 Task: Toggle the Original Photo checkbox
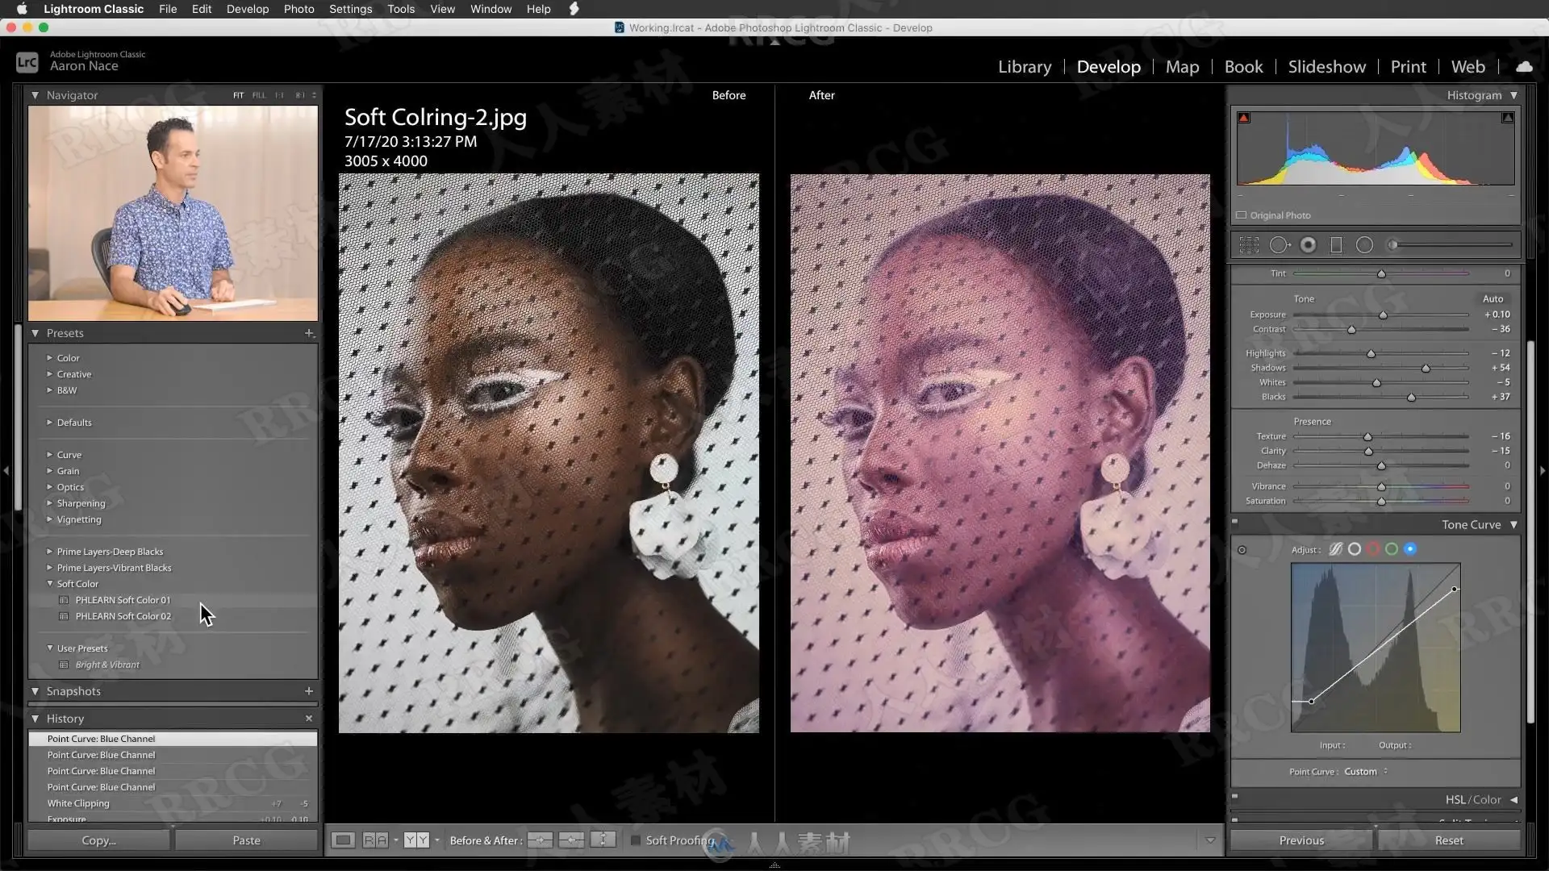[1242, 215]
